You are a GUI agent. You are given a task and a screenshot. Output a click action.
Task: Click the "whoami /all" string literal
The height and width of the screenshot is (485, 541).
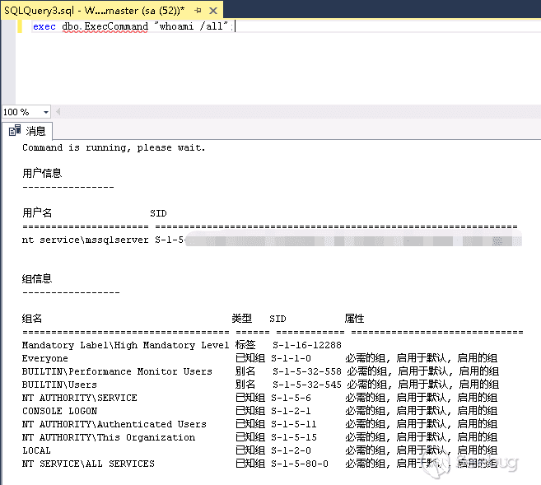click(191, 26)
